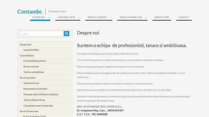This screenshot has height=117, width=209.
Task: Expand the Despre noi menu chevron
Action: [49, 17]
